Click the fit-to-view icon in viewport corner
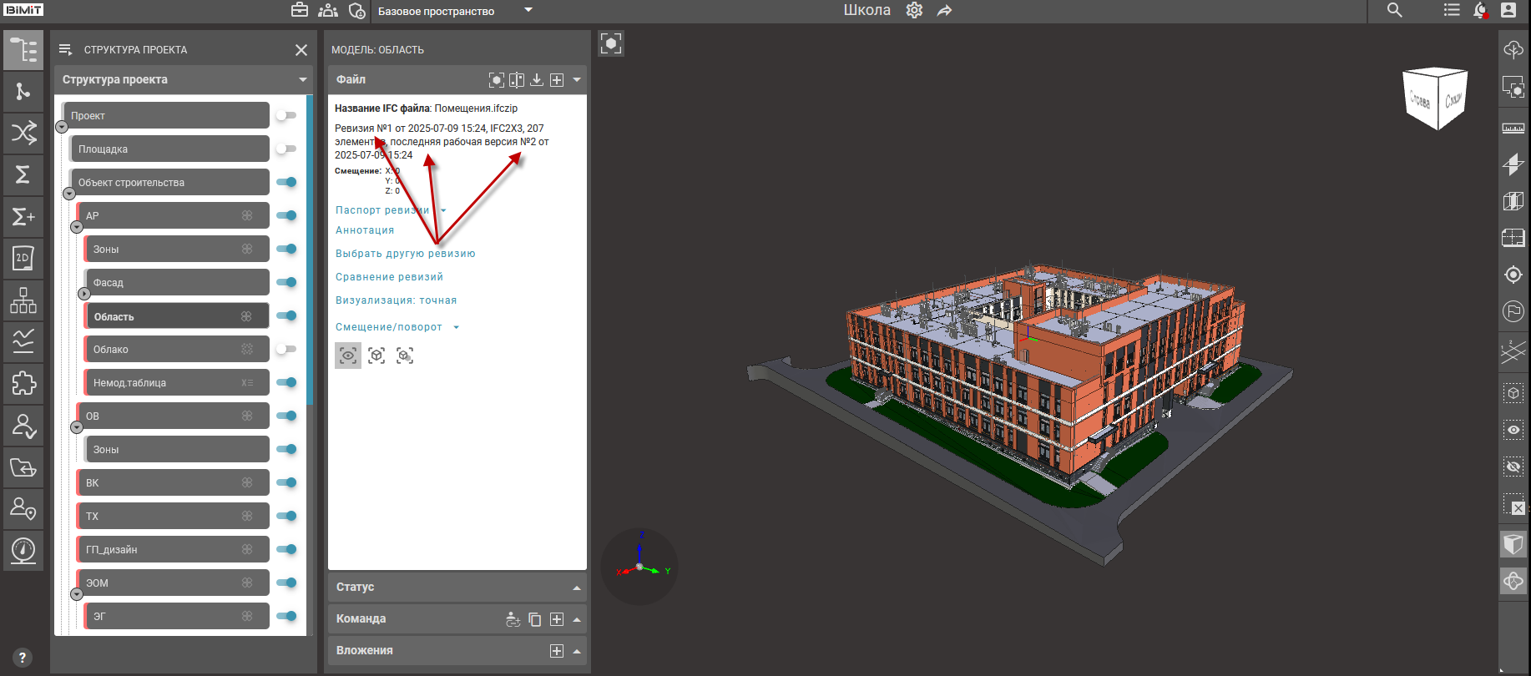Image resolution: width=1531 pixels, height=676 pixels. 611,44
